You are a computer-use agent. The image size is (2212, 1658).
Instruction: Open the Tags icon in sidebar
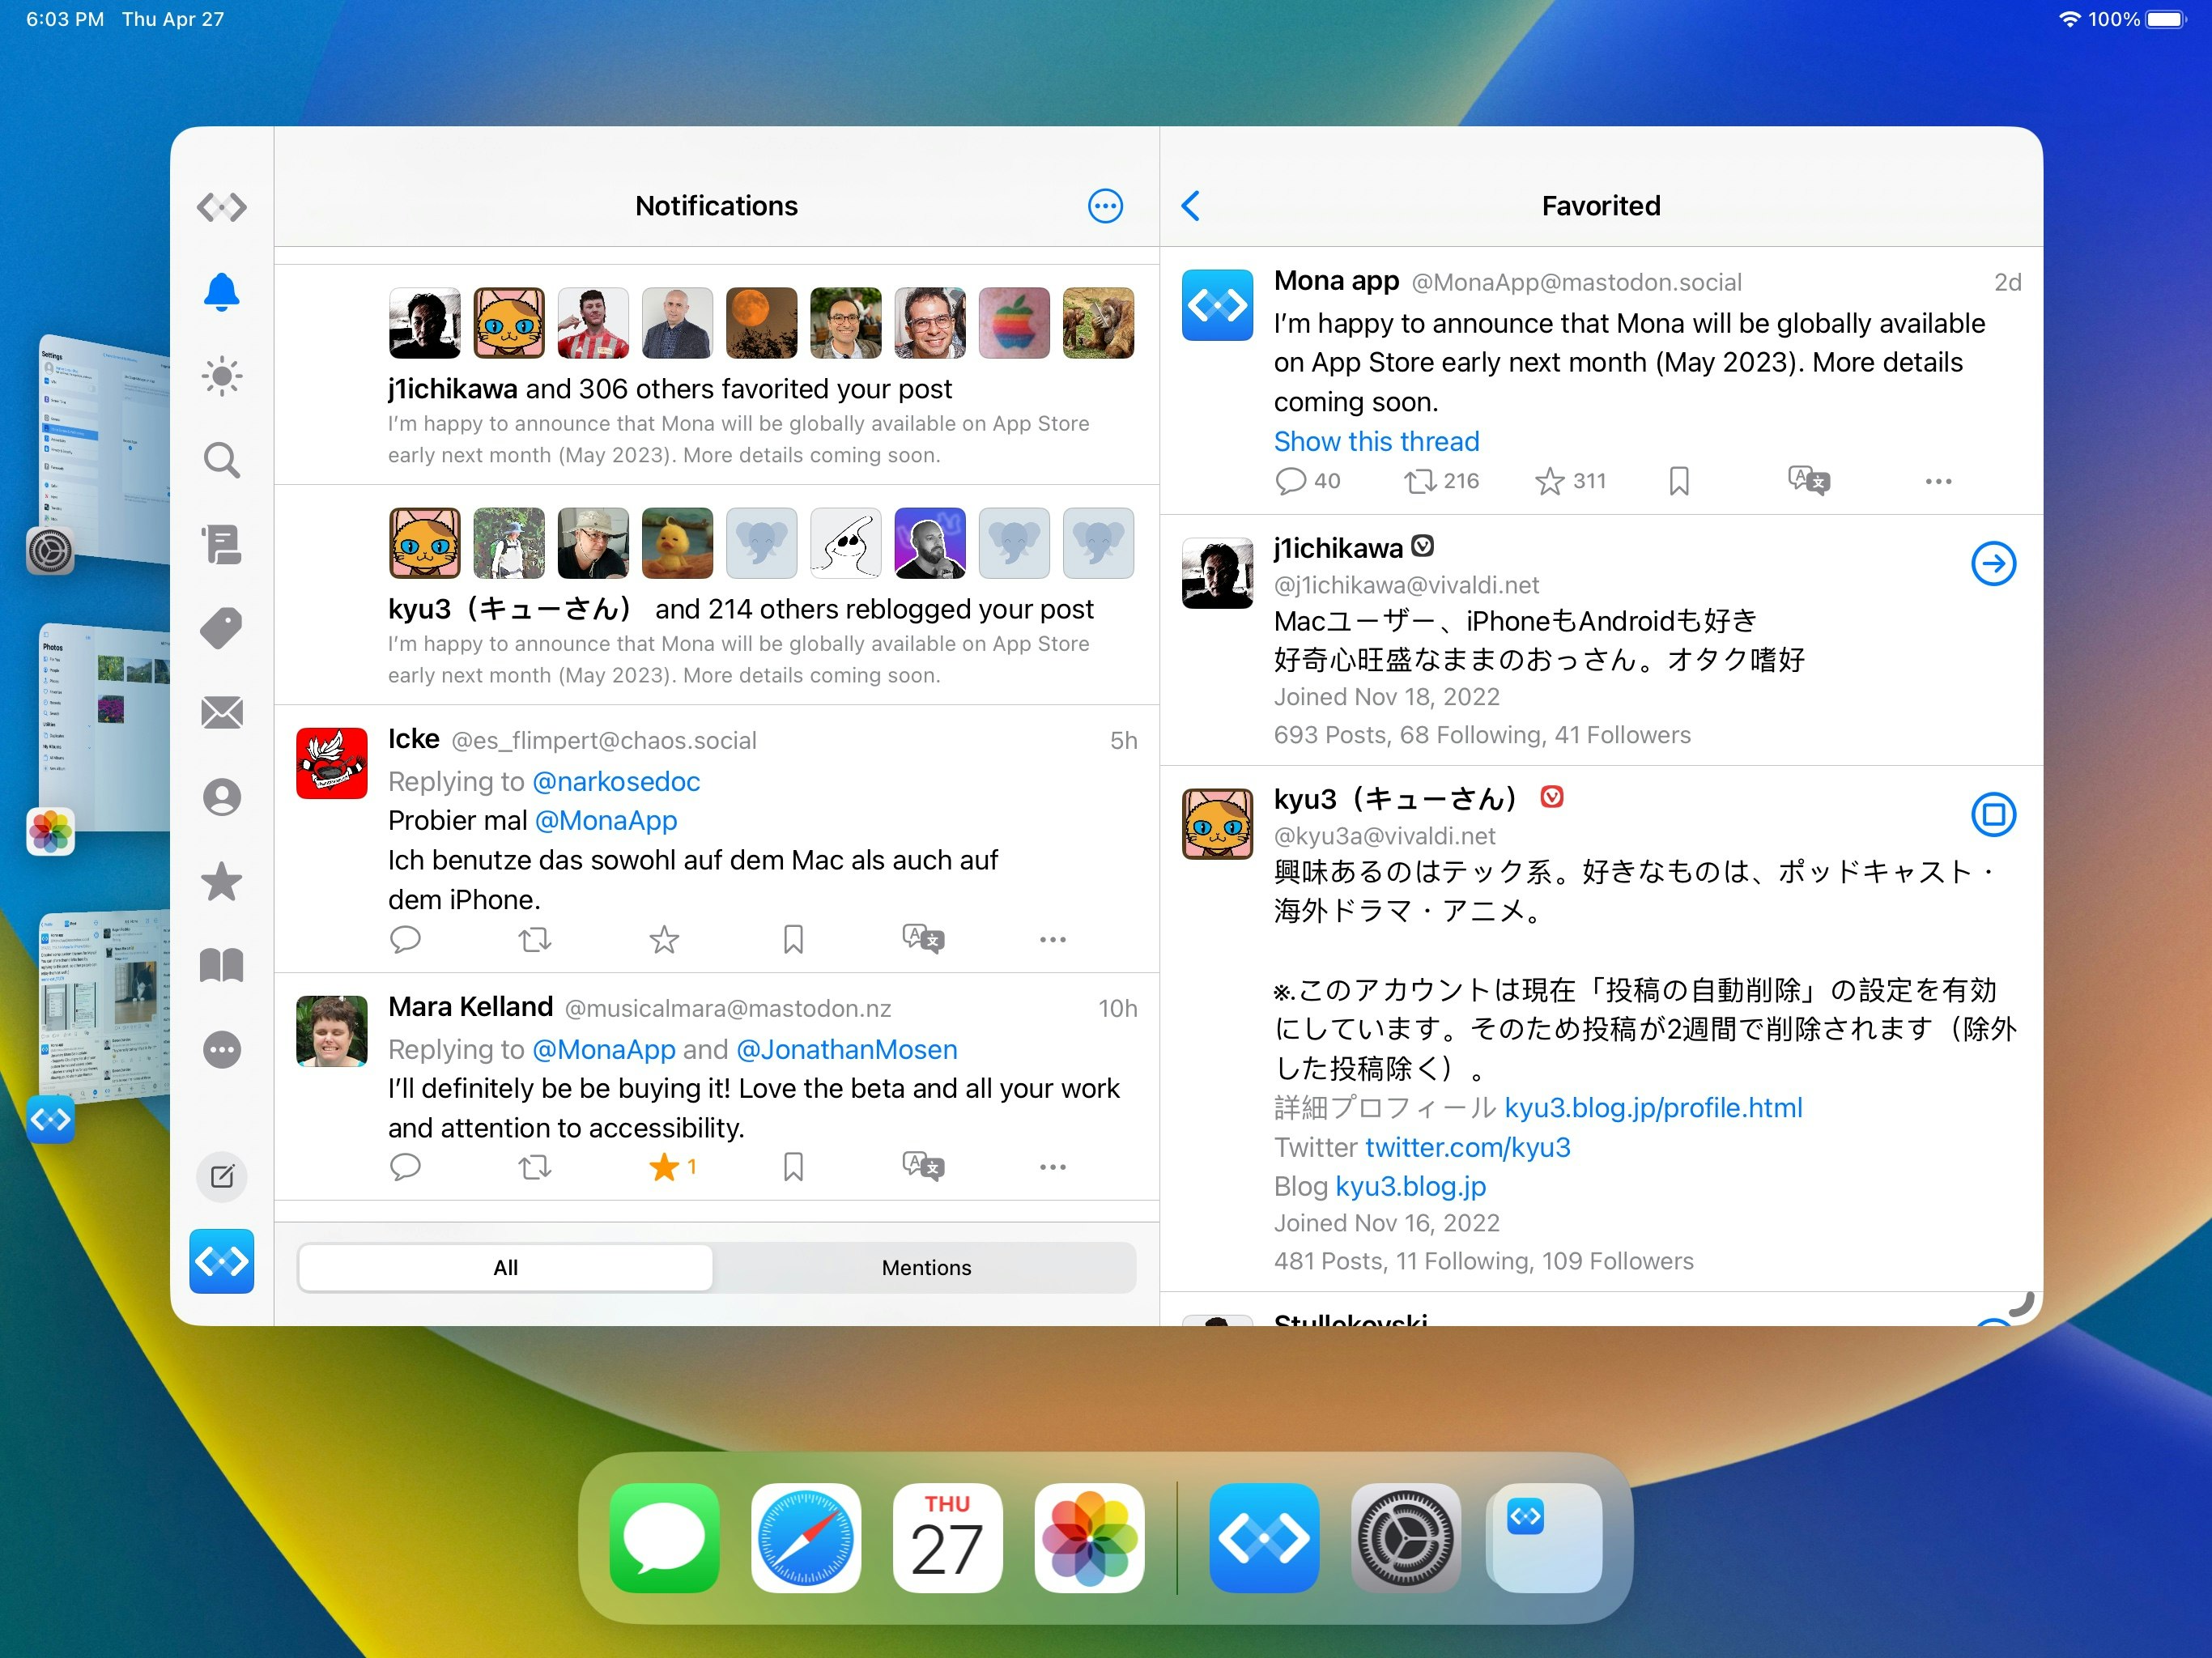[221, 629]
